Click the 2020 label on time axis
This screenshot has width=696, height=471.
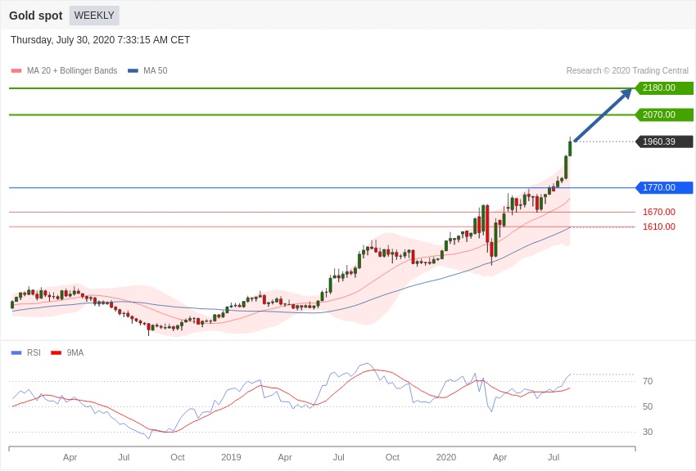click(x=445, y=457)
